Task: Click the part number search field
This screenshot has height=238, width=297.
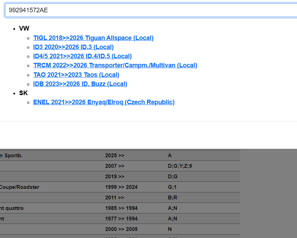Action: pyautogui.click(x=151, y=10)
